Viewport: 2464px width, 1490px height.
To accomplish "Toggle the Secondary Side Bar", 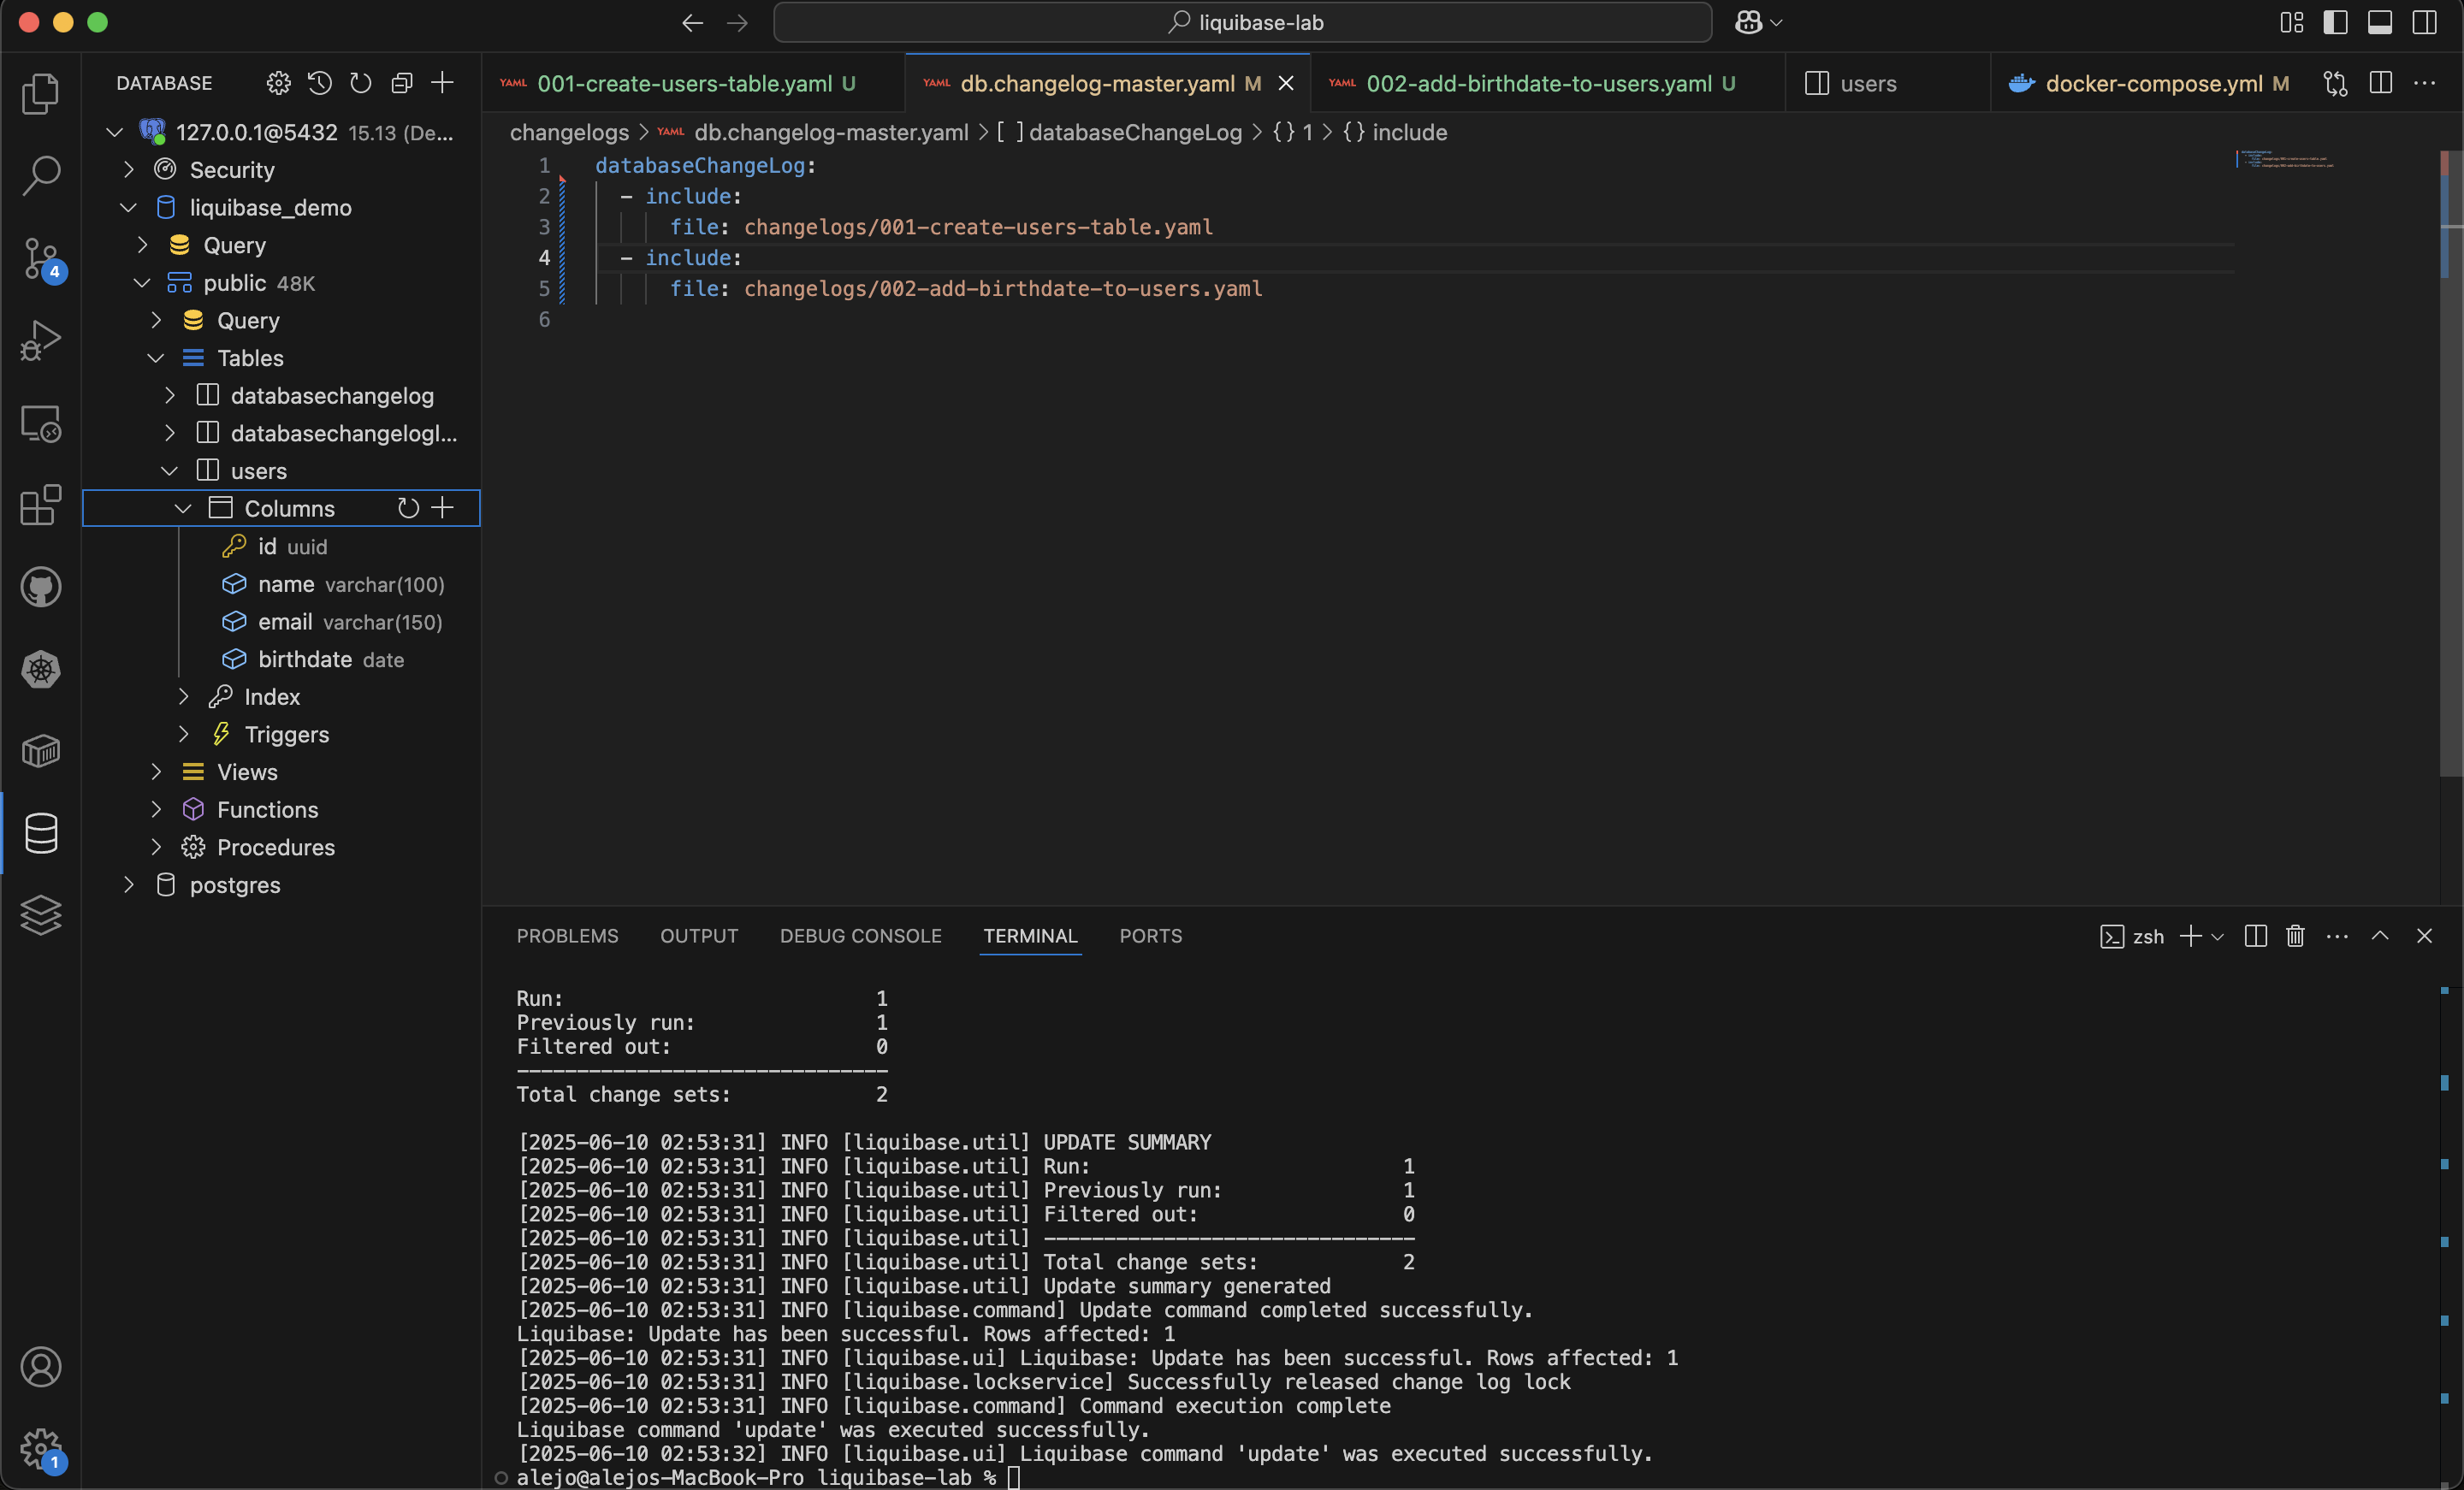I will [2425, 22].
